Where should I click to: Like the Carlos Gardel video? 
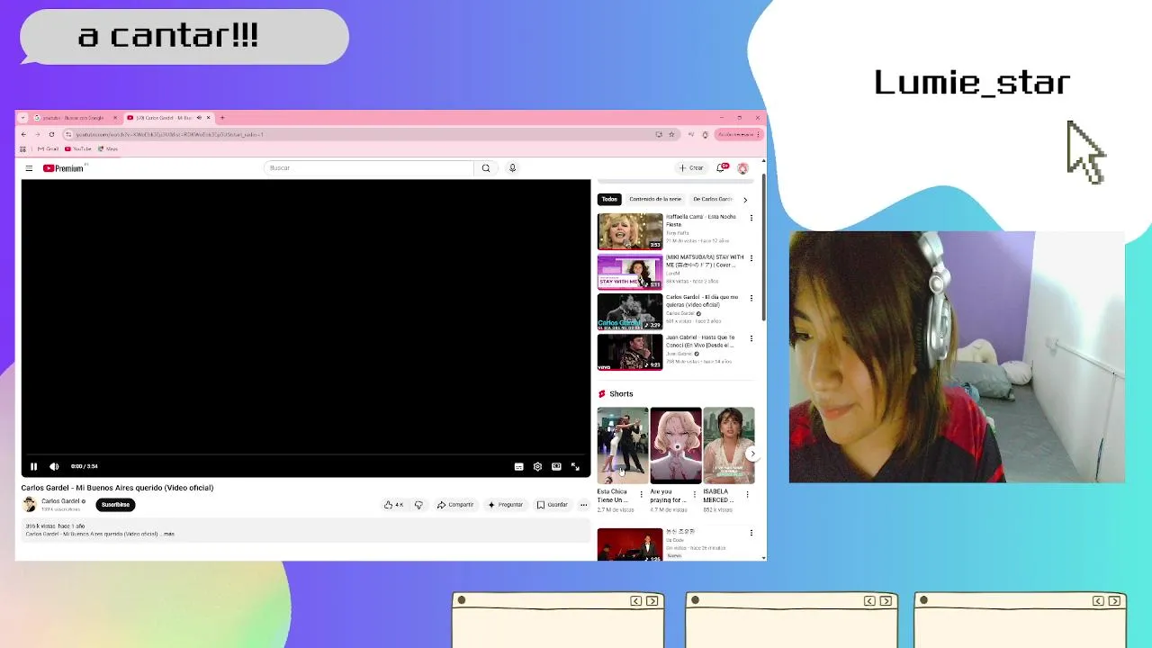[393, 505]
